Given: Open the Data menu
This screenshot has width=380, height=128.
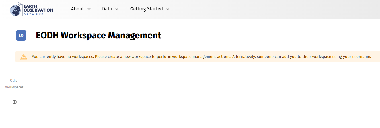Looking at the screenshot, I should pos(107,9).
